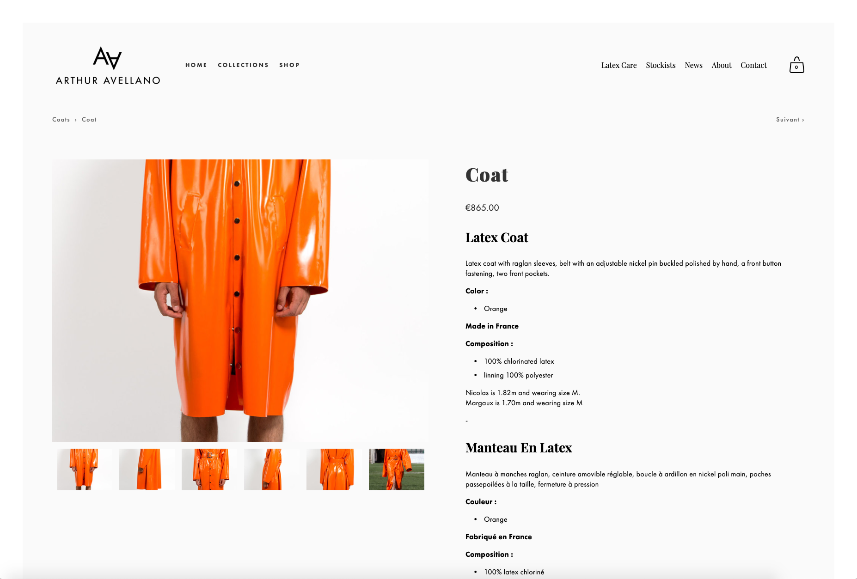Go to the Home menu item

coord(196,65)
